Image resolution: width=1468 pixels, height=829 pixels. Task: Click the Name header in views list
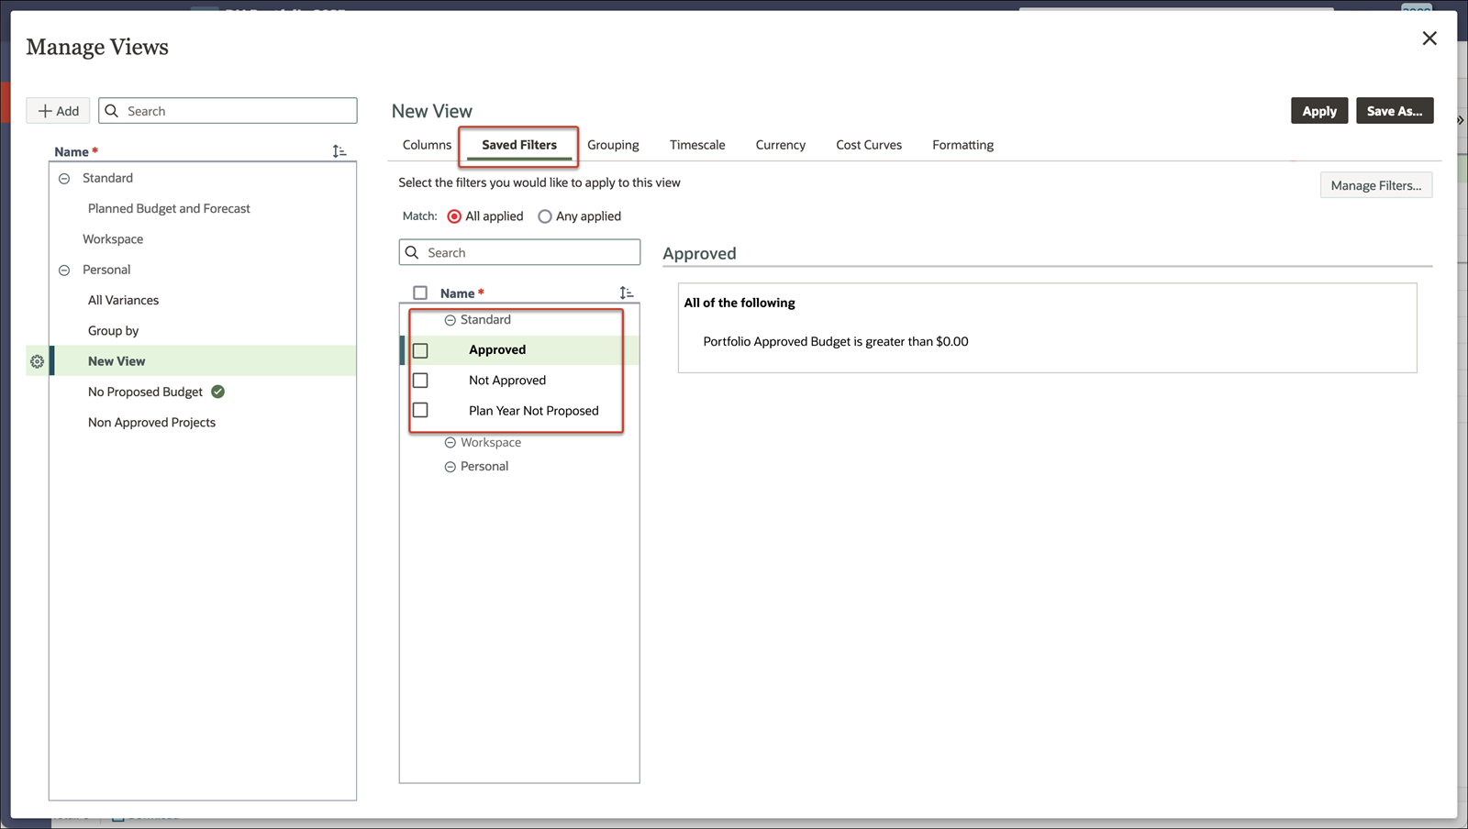click(72, 152)
